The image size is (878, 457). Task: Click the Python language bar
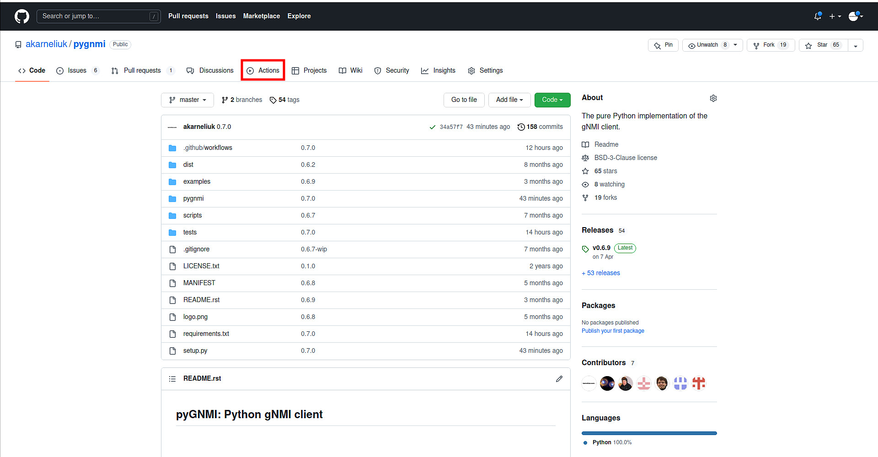(649, 433)
